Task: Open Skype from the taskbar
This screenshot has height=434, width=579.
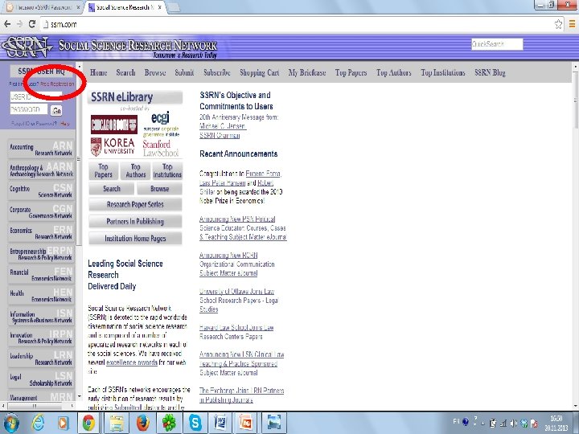Action: (x=195, y=423)
